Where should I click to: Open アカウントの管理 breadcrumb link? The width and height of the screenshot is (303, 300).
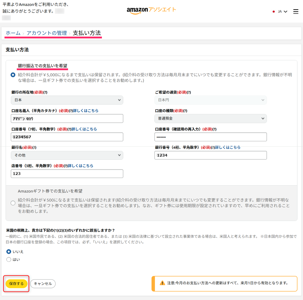coord(47,33)
